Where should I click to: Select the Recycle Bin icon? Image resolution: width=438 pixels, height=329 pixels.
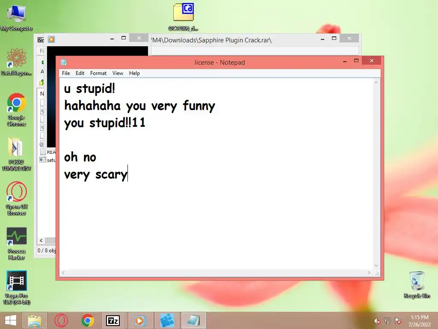coord(417,284)
